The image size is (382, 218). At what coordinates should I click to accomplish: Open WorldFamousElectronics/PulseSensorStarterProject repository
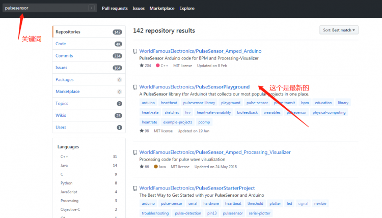197,188
